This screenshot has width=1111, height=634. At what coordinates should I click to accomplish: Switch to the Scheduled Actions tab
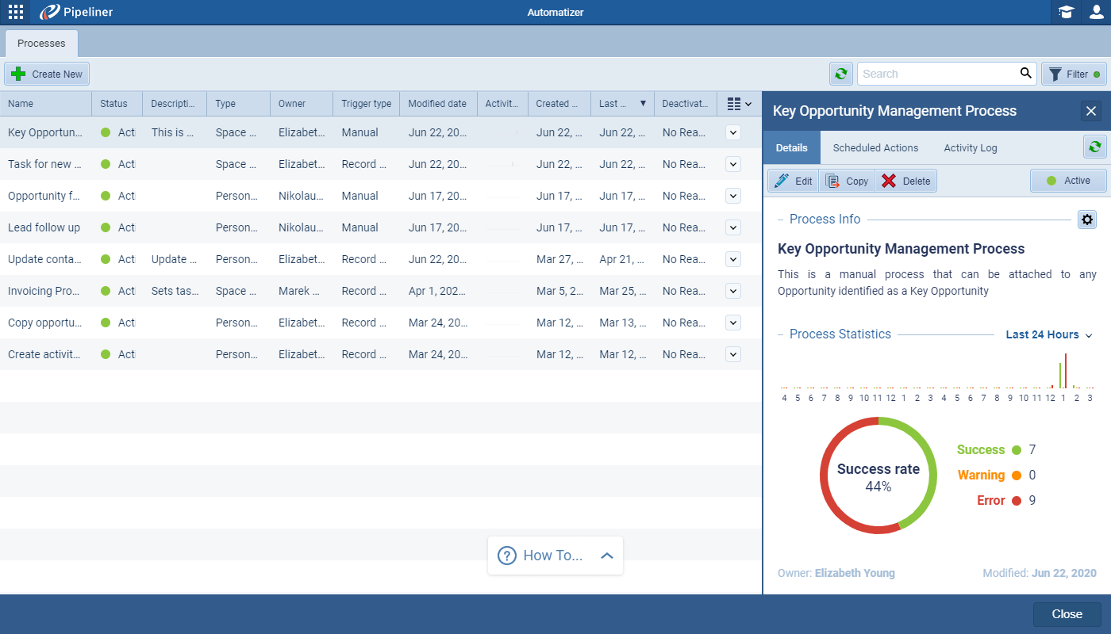(x=875, y=147)
